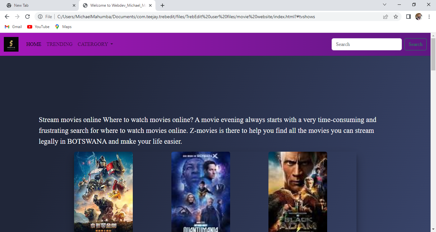Open Gmail bookmark
436x232 pixels.
(13, 27)
